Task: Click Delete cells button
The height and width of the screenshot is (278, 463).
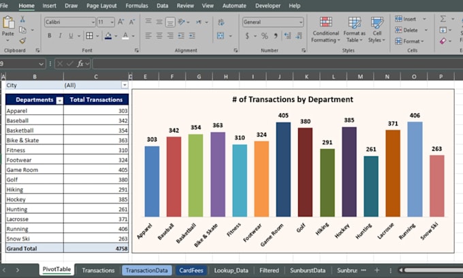Action: [406, 30]
